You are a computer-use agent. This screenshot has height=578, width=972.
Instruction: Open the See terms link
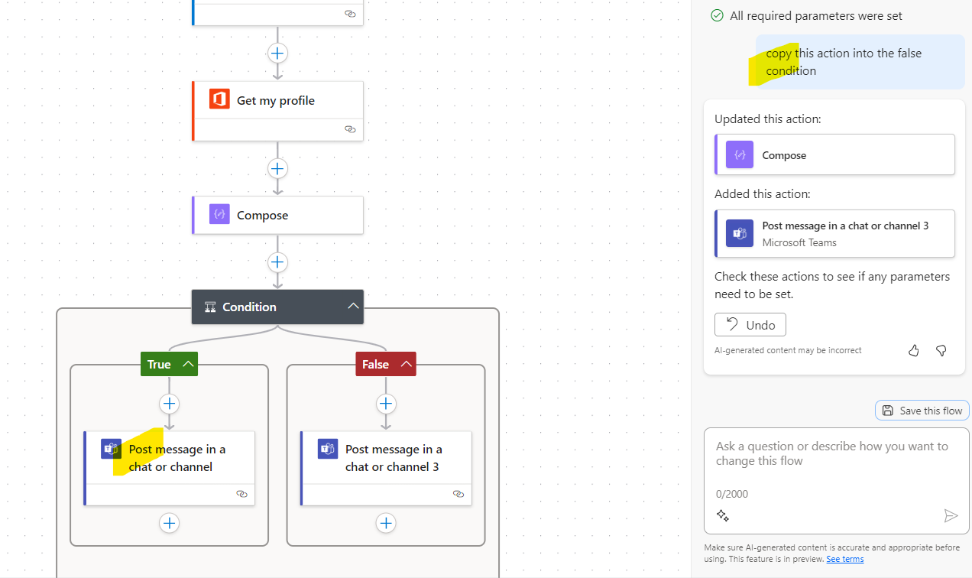click(x=844, y=559)
